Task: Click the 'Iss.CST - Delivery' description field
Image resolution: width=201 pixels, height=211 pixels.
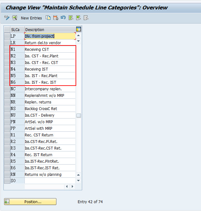Action: coord(50,115)
